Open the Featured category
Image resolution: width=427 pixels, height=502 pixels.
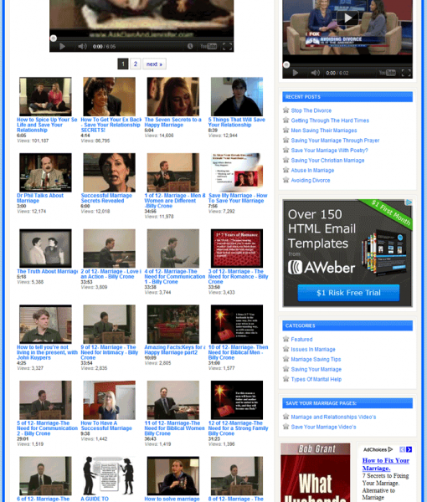pos(301,340)
